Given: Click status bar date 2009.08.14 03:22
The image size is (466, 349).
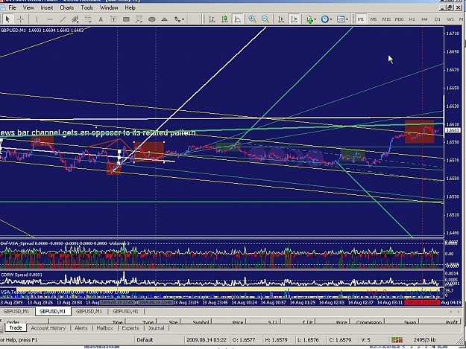Looking at the screenshot, I should pyautogui.click(x=207, y=340).
